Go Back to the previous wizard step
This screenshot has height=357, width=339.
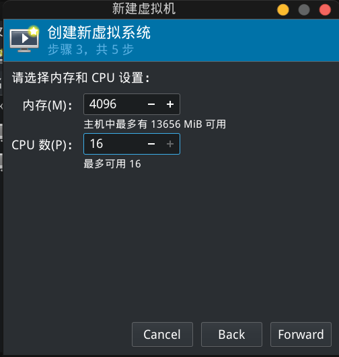coord(231,334)
